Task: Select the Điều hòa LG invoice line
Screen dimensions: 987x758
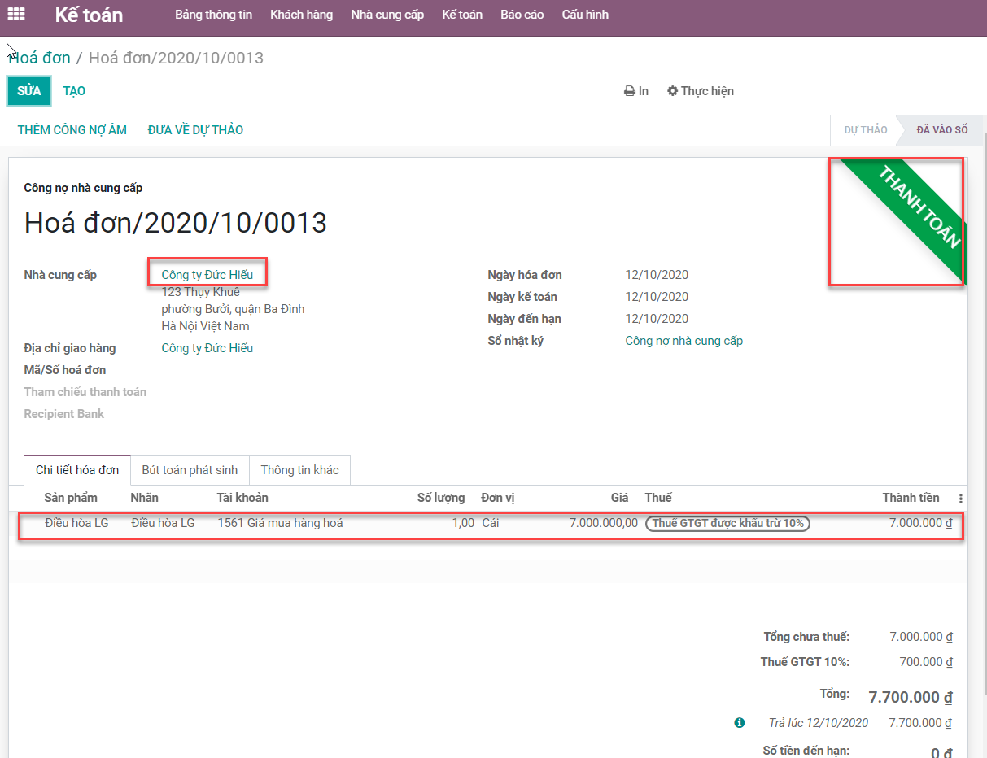Action: (76, 523)
